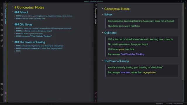Click the 'Avoids arbitrarily limiting' line in the editor
Screen dimensions: 187x105
click(39, 46)
